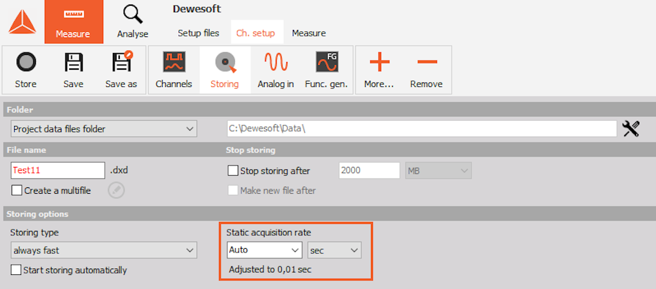Open the sec time unit dropdown
Screen dimensions: 656x289
(x=334, y=250)
